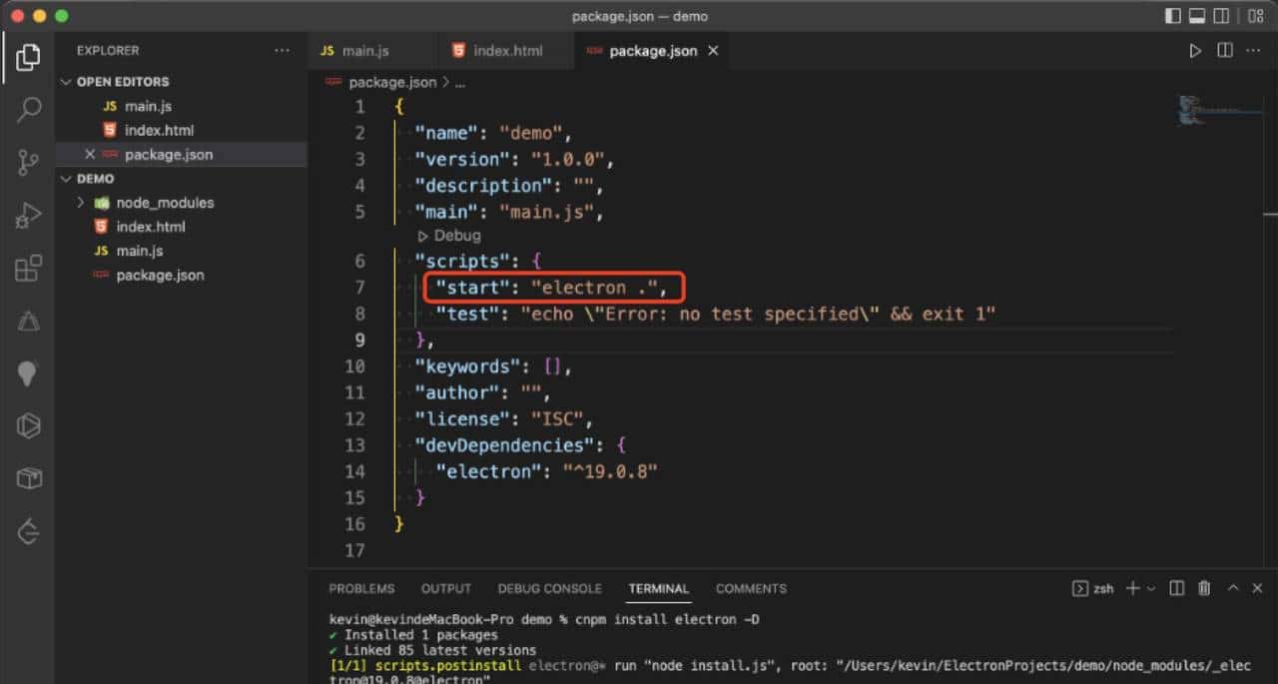Split the terminal panel

[1177, 589]
